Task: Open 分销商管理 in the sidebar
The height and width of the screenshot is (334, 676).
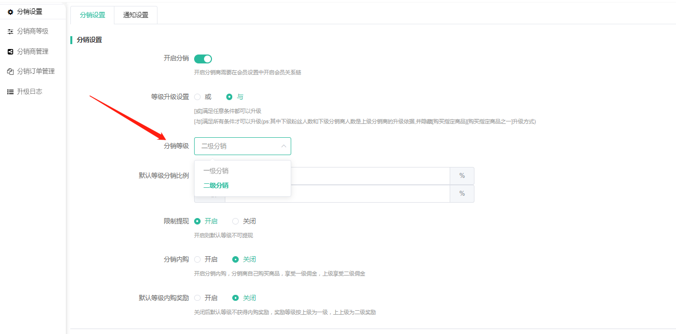Action: click(33, 52)
